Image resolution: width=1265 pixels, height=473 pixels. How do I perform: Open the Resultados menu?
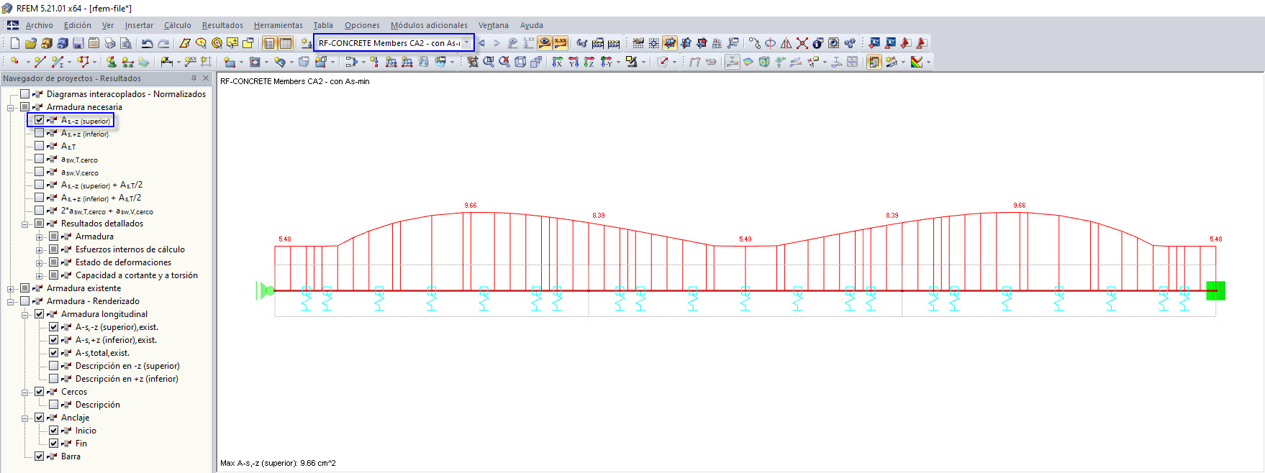click(222, 25)
